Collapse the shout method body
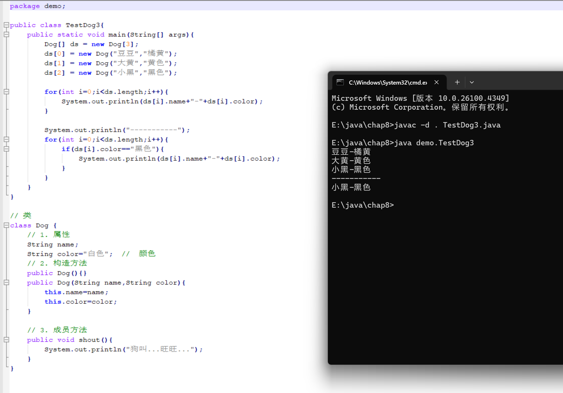 (6, 340)
